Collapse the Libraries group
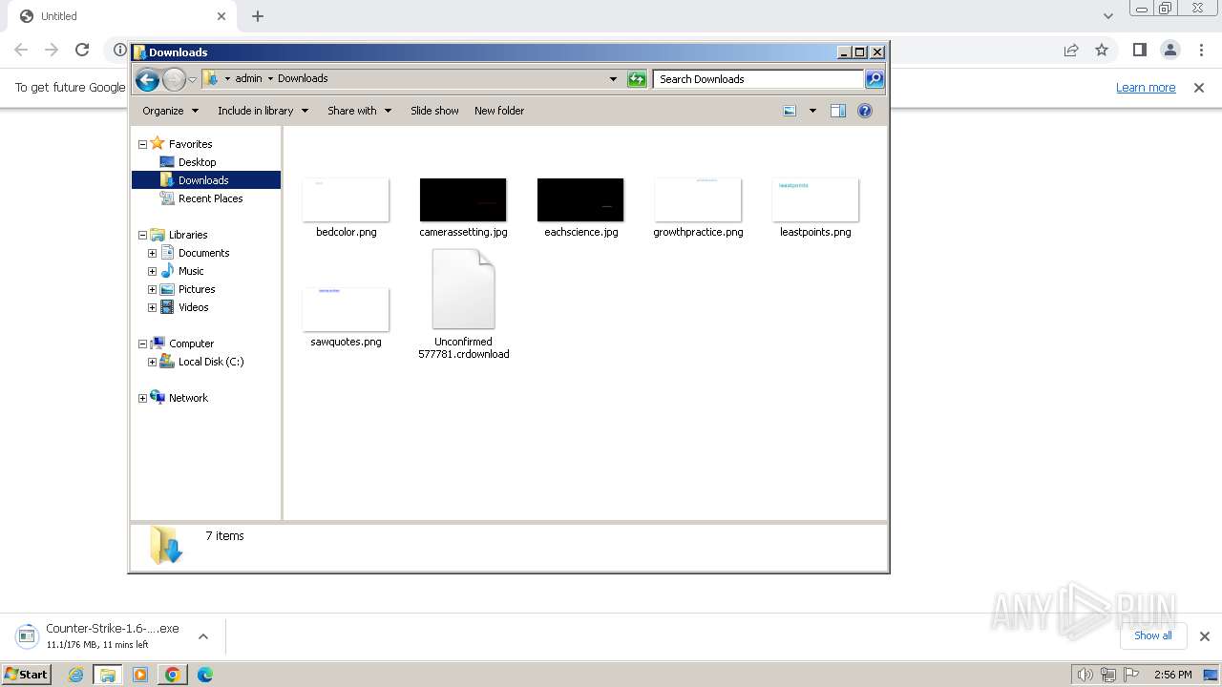 click(142, 236)
